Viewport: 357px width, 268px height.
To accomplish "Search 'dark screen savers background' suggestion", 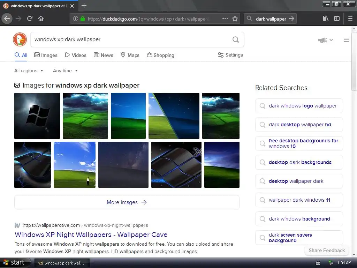I will tap(299, 238).
